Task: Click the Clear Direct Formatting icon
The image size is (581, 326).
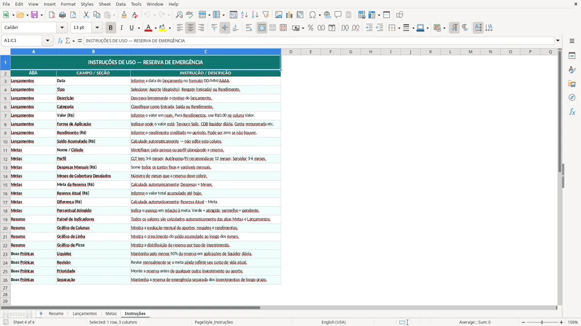Action: 135,15
